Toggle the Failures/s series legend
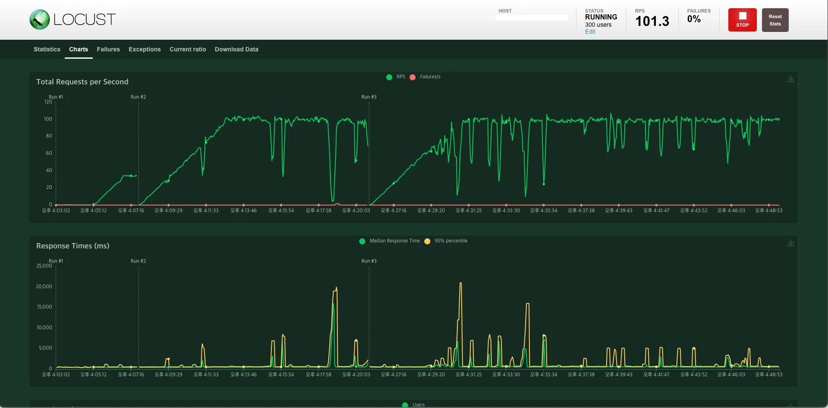Screen dimensions: 828x408 click(425, 77)
